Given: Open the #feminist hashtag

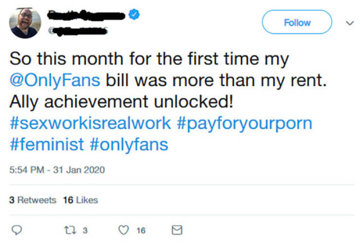Looking at the screenshot, I should pyautogui.click(x=47, y=144).
